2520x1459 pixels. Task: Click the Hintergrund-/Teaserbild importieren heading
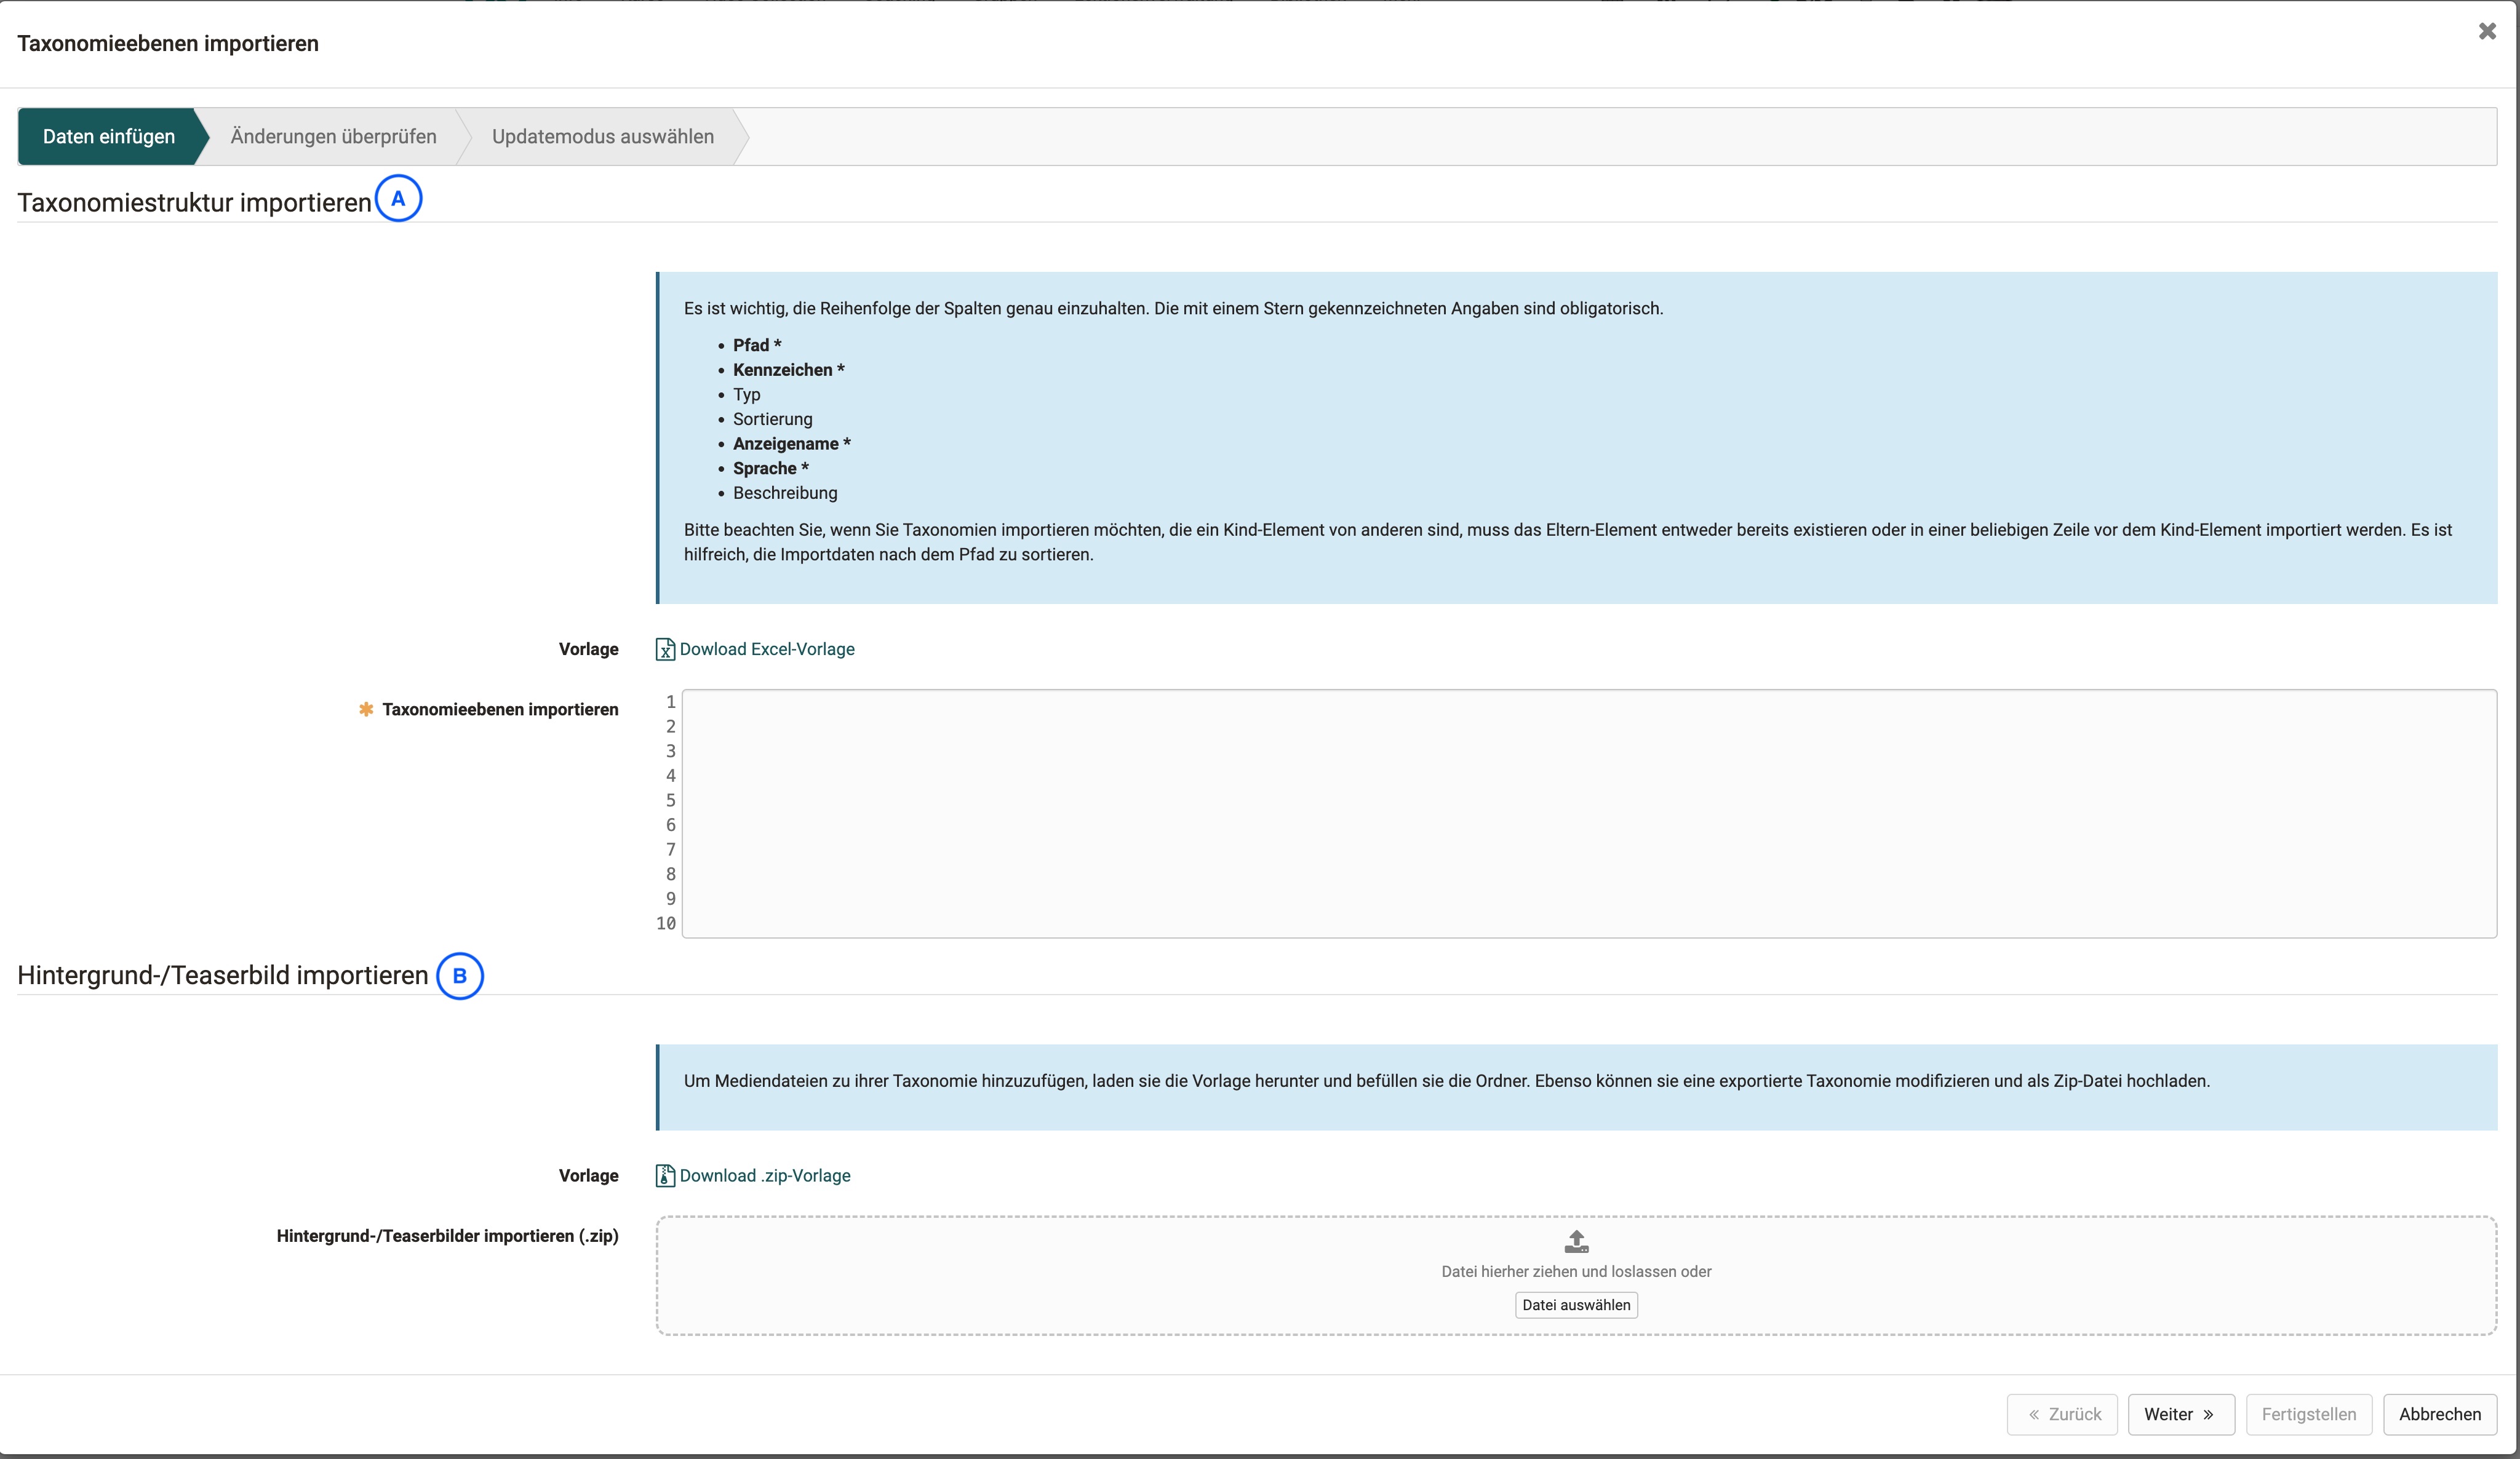click(x=222, y=975)
